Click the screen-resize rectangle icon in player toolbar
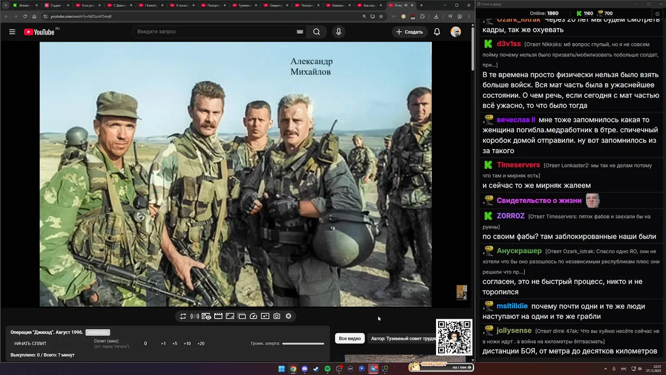 tap(230, 316)
